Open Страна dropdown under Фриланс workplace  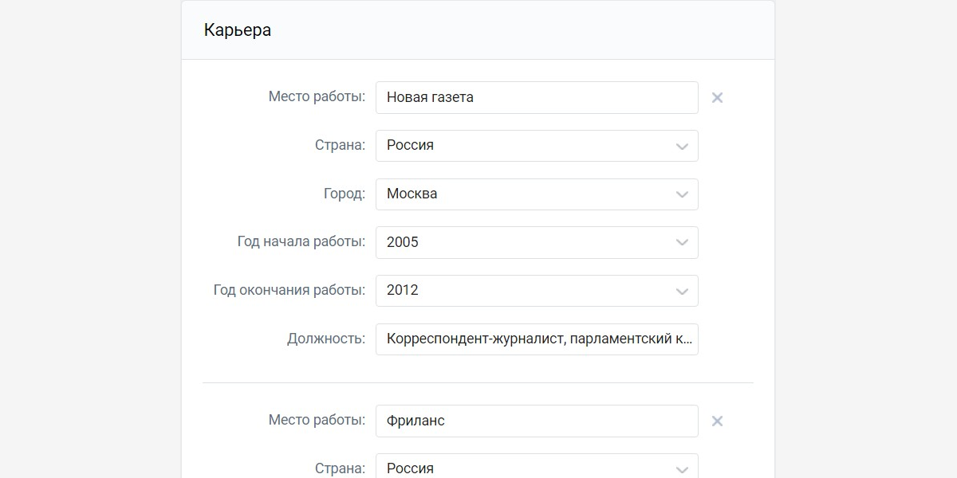pyautogui.click(x=536, y=468)
